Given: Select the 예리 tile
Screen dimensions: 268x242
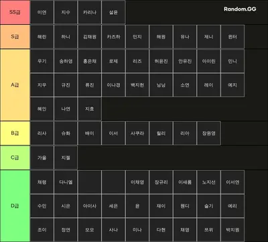Looking at the screenshot, I should click(x=232, y=206).
